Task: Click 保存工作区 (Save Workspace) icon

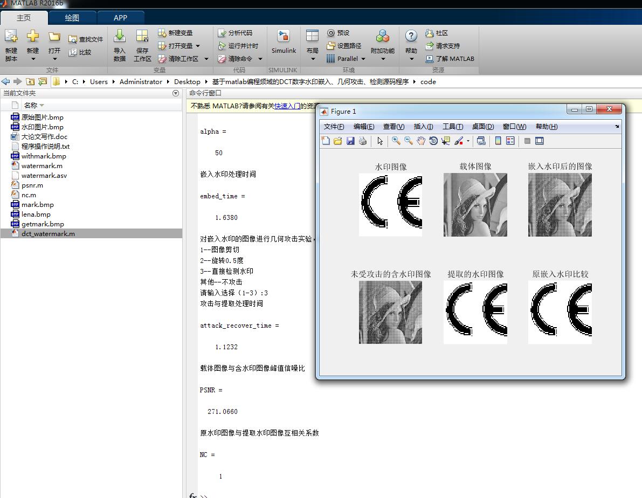Action: 142,36
